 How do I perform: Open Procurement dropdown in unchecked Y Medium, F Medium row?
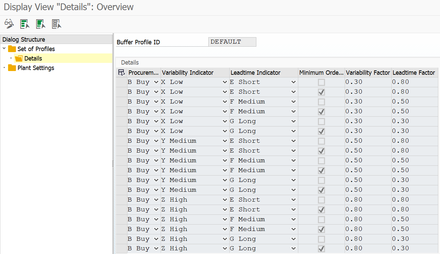(x=156, y=161)
